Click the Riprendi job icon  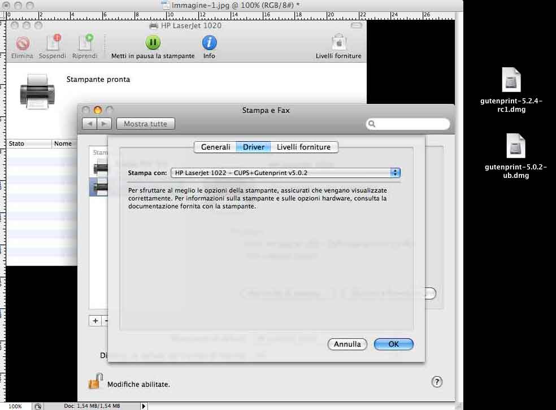point(85,42)
